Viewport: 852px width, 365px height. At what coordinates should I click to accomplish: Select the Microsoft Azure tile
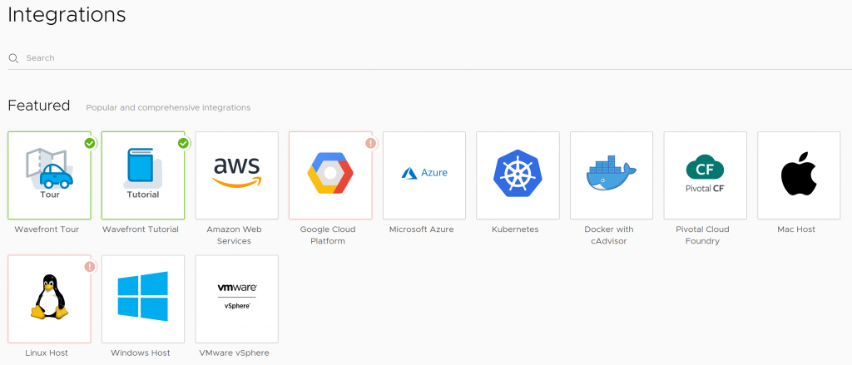pos(424,175)
